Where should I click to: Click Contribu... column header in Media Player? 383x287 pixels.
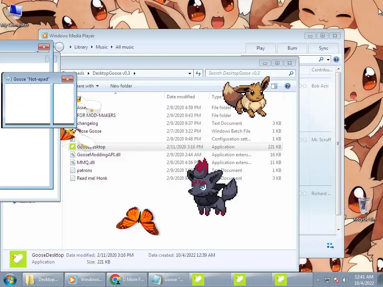pos(322,70)
